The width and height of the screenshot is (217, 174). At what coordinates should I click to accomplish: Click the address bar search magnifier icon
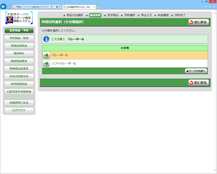tap(51, 7)
